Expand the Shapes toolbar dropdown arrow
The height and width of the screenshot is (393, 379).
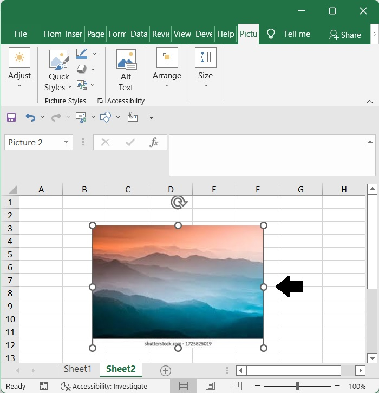[118, 117]
